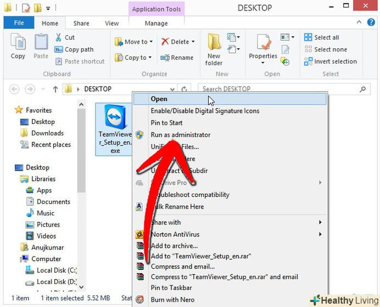Image resolution: width=380 pixels, height=307 pixels.
Task: Click the Edit icon in Open group
Action: [x=285, y=49]
